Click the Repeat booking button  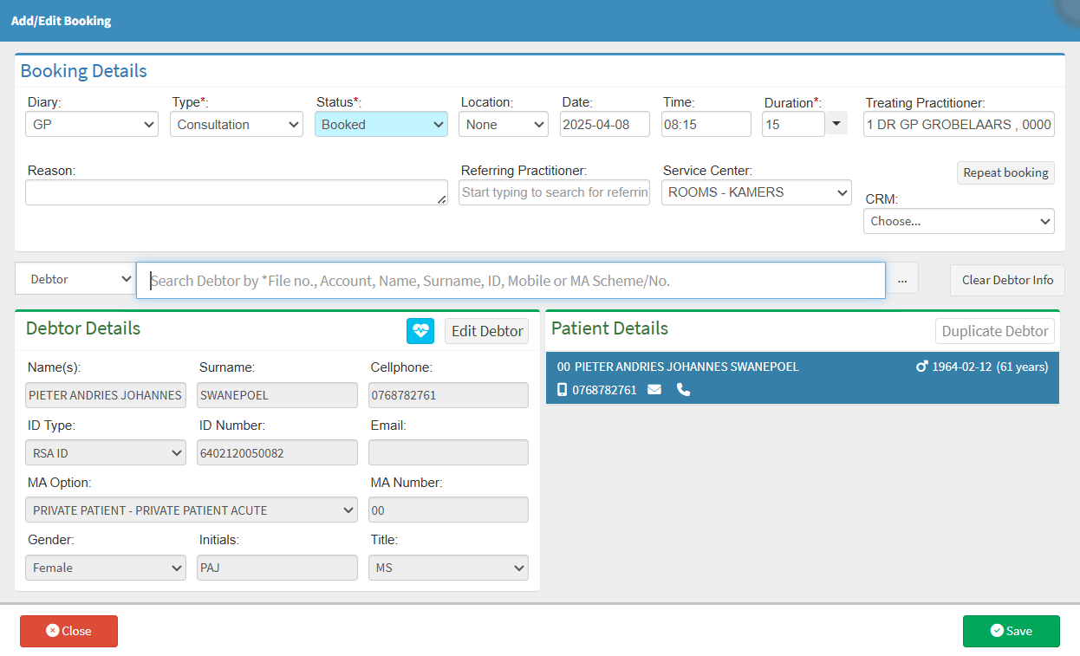[x=1005, y=172]
